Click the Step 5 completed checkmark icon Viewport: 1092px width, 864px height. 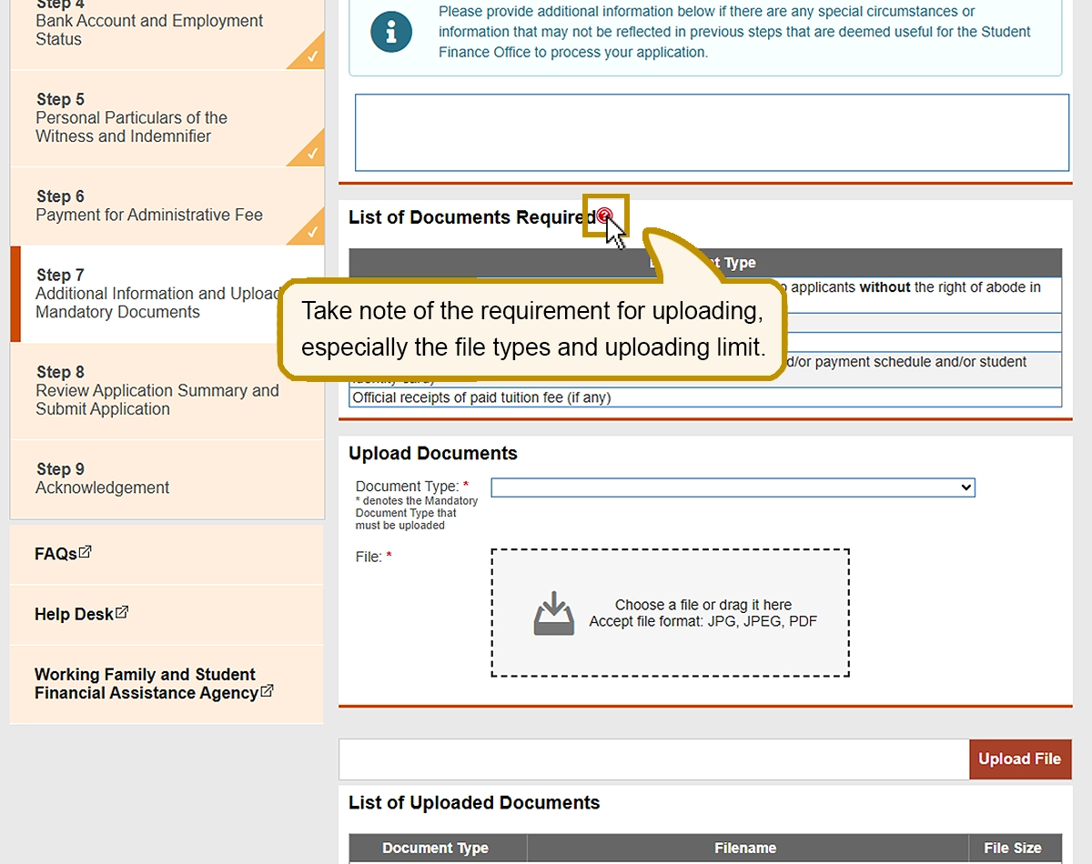pyautogui.click(x=310, y=153)
